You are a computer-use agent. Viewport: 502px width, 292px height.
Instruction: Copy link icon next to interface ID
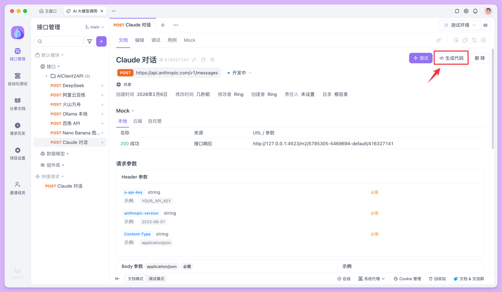(194, 60)
